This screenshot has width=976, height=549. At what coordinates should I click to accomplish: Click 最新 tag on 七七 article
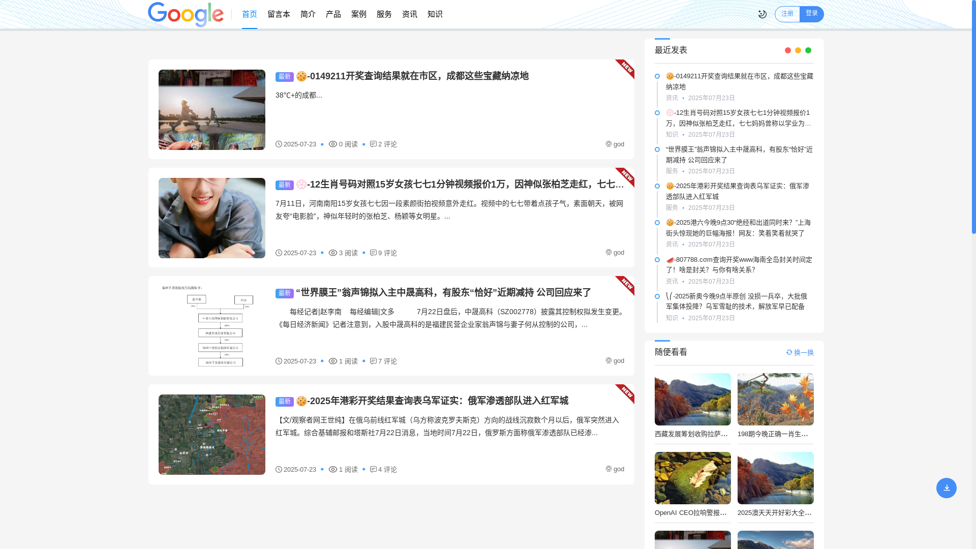pos(285,185)
